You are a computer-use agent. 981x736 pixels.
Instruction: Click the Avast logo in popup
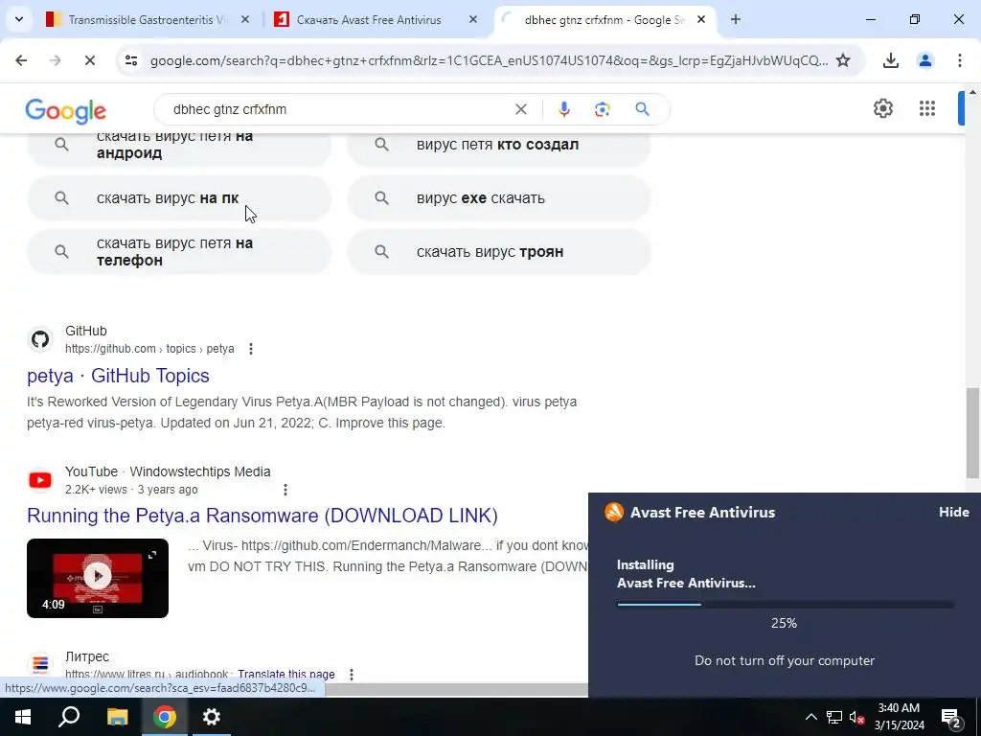(614, 512)
